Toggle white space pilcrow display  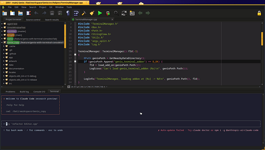pyautogui.click(x=68, y=13)
